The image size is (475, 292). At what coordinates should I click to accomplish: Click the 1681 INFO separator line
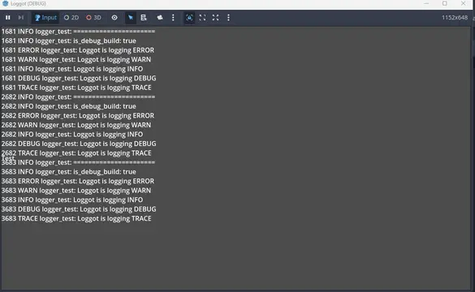pyautogui.click(x=78, y=32)
